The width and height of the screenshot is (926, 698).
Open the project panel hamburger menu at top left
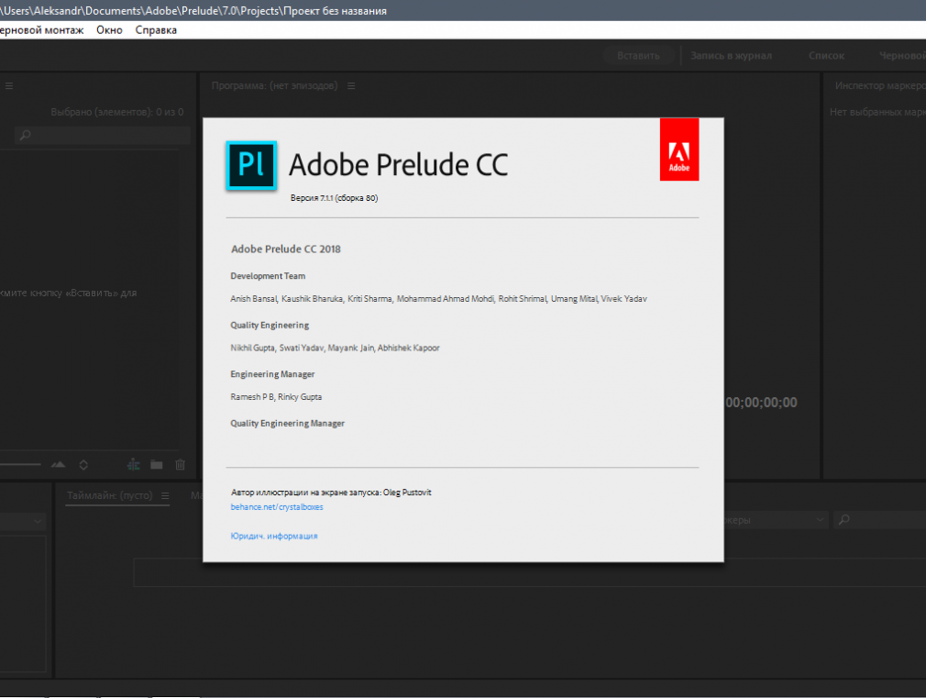pos(9,85)
